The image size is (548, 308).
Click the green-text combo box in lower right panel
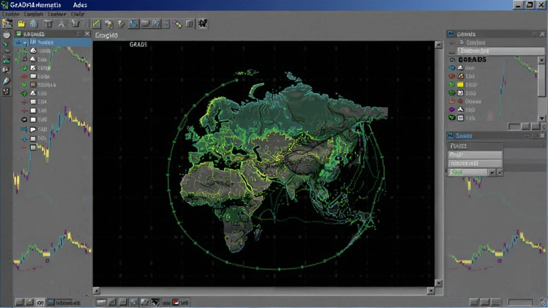click(468, 173)
